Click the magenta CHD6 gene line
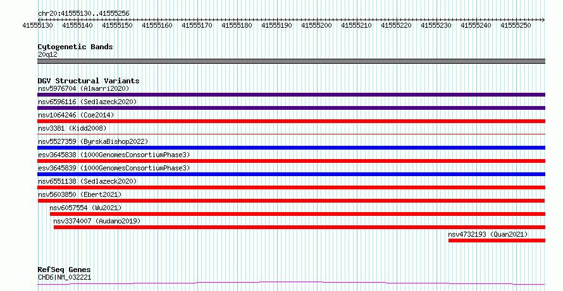The image size is (563, 291). tap(291, 283)
